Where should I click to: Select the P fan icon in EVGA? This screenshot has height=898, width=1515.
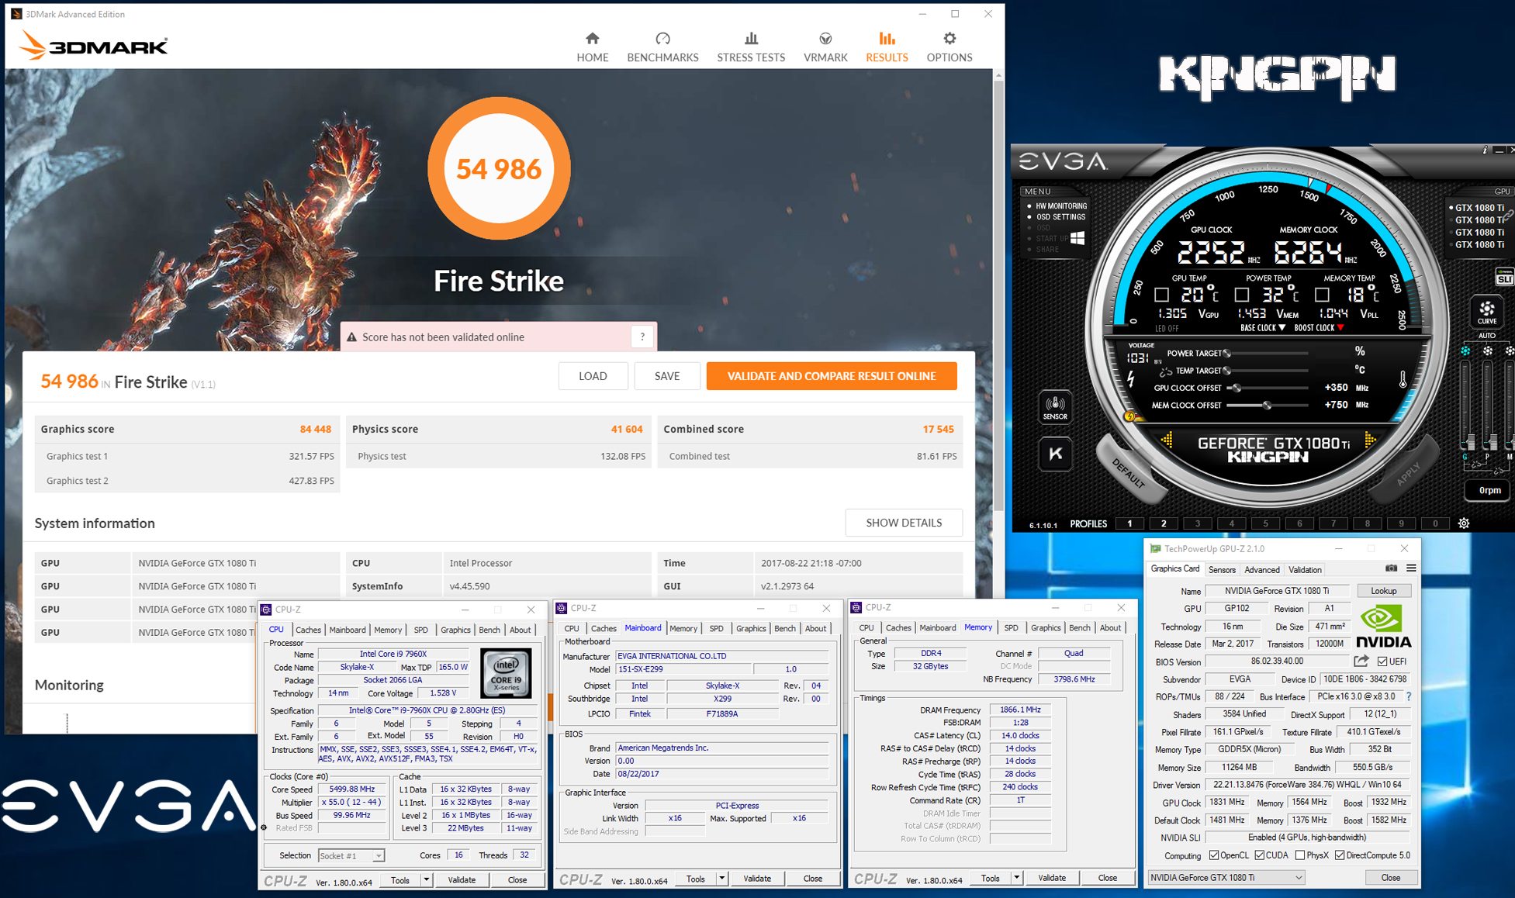pos(1487,351)
